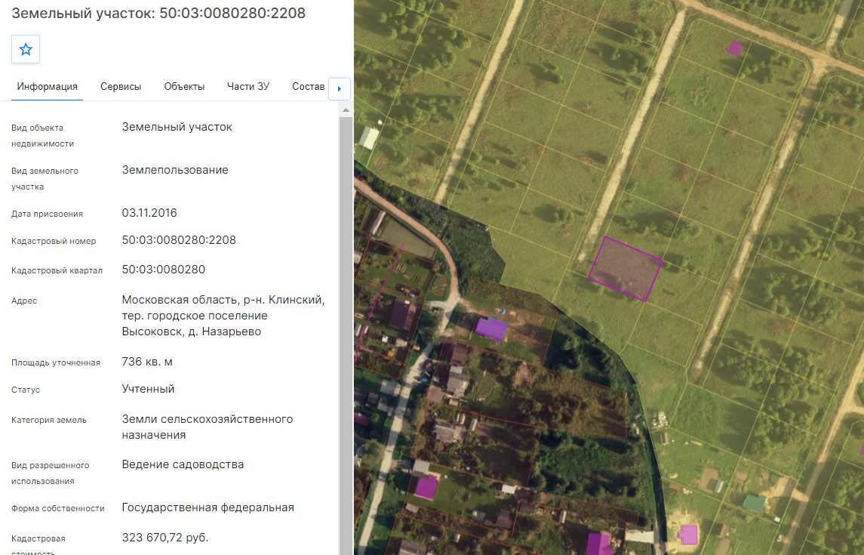Select the highlighted purple-outlined parcel on map

tap(626, 269)
